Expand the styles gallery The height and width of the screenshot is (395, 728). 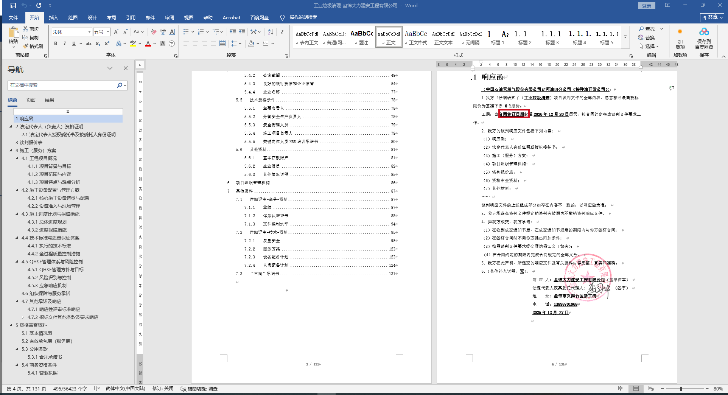(x=625, y=37)
